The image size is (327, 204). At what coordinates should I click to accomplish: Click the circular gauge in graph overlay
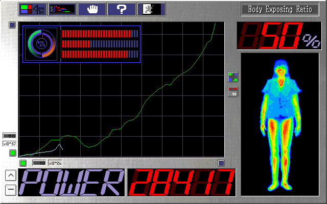(41, 43)
